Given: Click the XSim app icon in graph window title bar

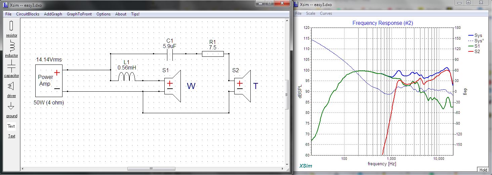Looking at the screenshot, I should coord(296,5).
